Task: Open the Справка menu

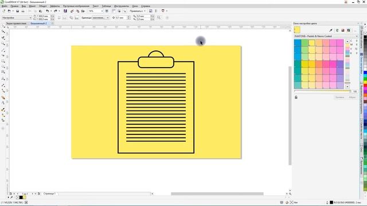Action: [146, 6]
